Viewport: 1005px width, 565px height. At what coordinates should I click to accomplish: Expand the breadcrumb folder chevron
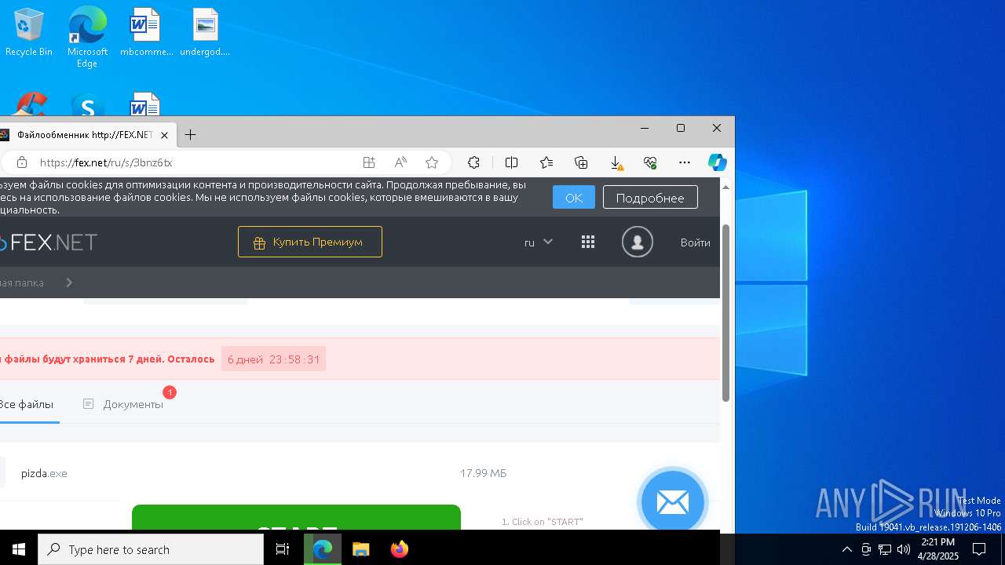pos(69,282)
